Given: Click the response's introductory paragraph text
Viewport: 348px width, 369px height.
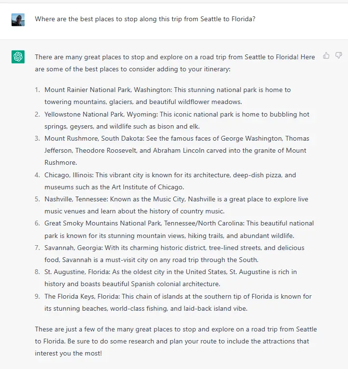Looking at the screenshot, I should pos(175,63).
